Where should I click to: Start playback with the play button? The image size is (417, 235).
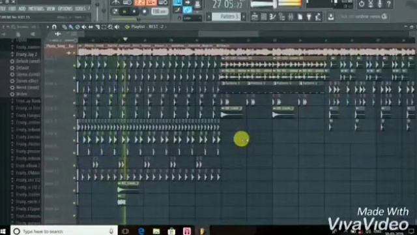[x=124, y=12]
